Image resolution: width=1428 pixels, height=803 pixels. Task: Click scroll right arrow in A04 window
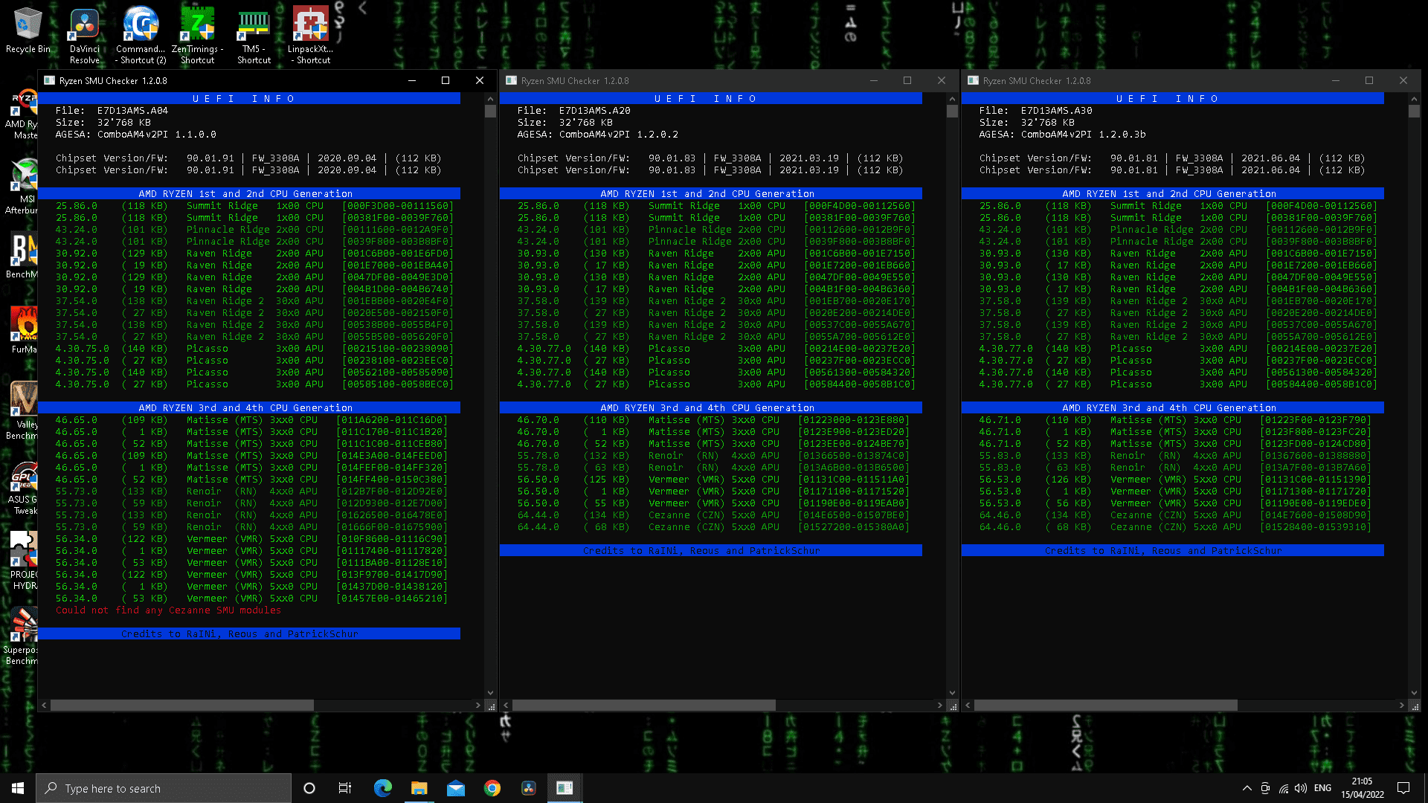click(x=477, y=706)
